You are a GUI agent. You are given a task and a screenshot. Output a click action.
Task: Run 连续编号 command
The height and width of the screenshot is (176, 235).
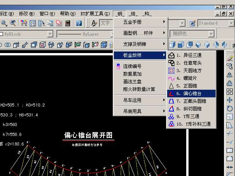[140, 66]
